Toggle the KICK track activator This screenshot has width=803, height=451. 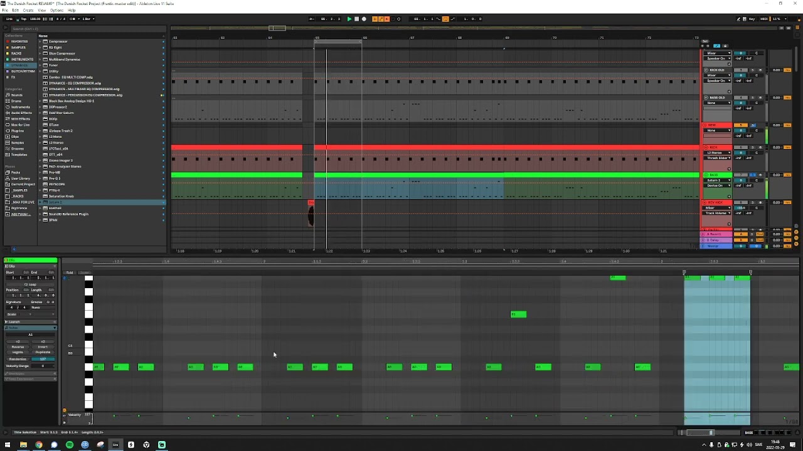[x=741, y=147]
